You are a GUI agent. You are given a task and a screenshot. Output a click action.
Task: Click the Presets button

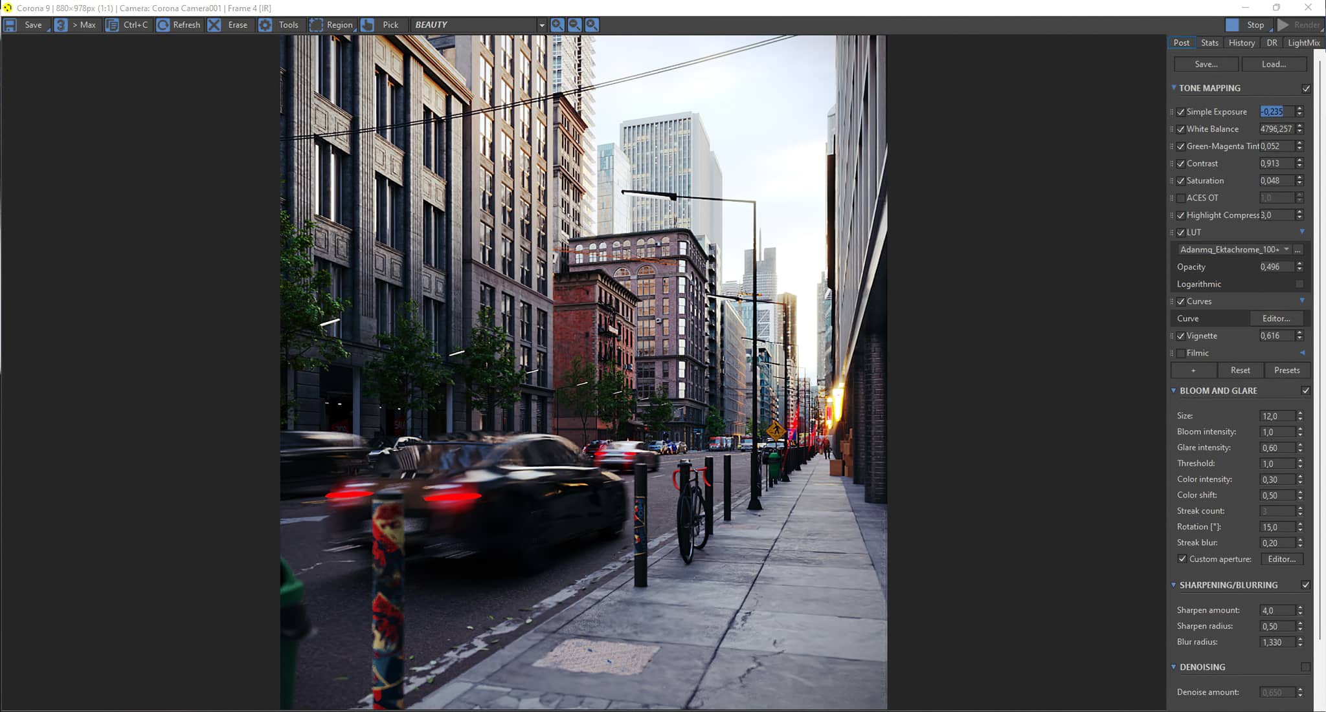tap(1287, 370)
